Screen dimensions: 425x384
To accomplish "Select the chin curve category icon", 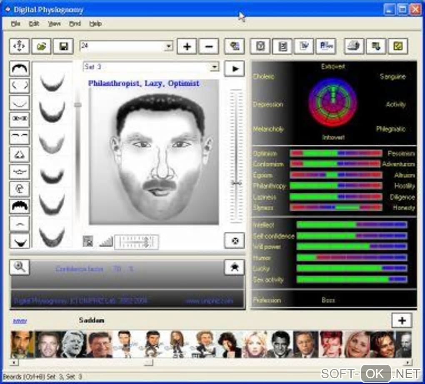I will coord(19,103).
